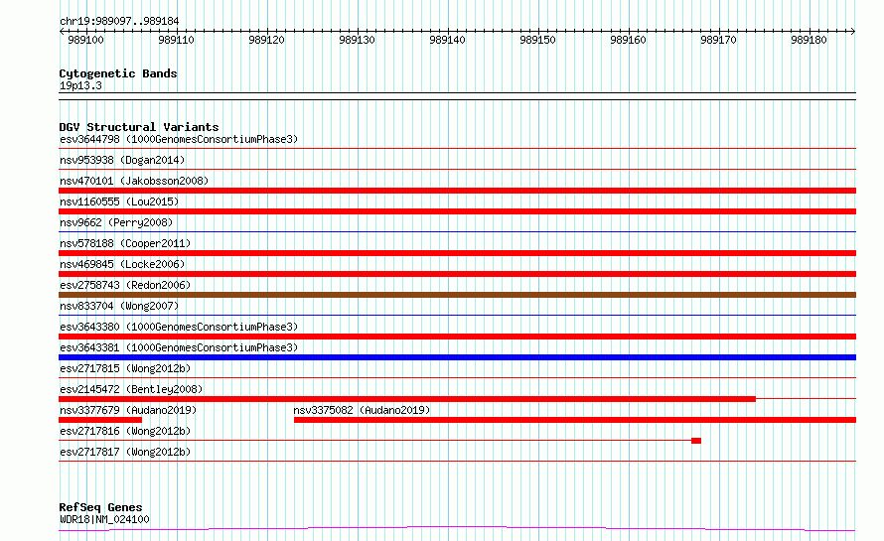Click ruler position 989160
This screenshot has width=884, height=541.
coord(628,40)
